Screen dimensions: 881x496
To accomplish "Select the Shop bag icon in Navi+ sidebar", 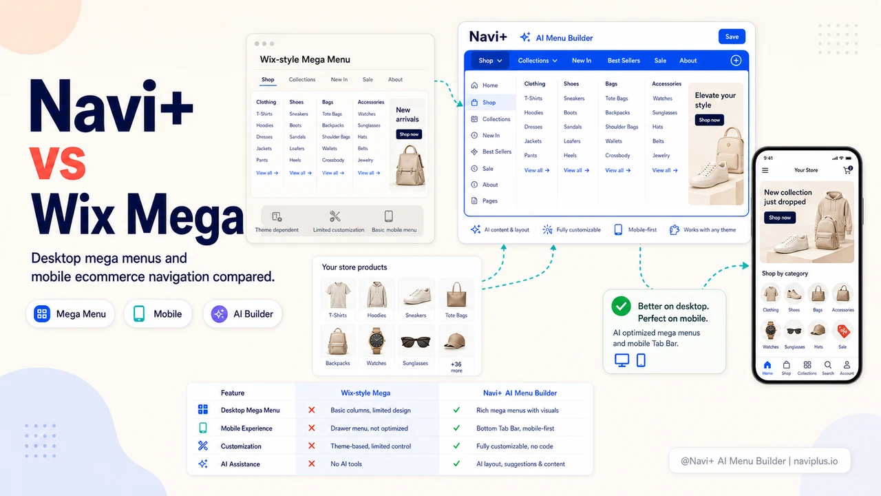I will pos(474,103).
